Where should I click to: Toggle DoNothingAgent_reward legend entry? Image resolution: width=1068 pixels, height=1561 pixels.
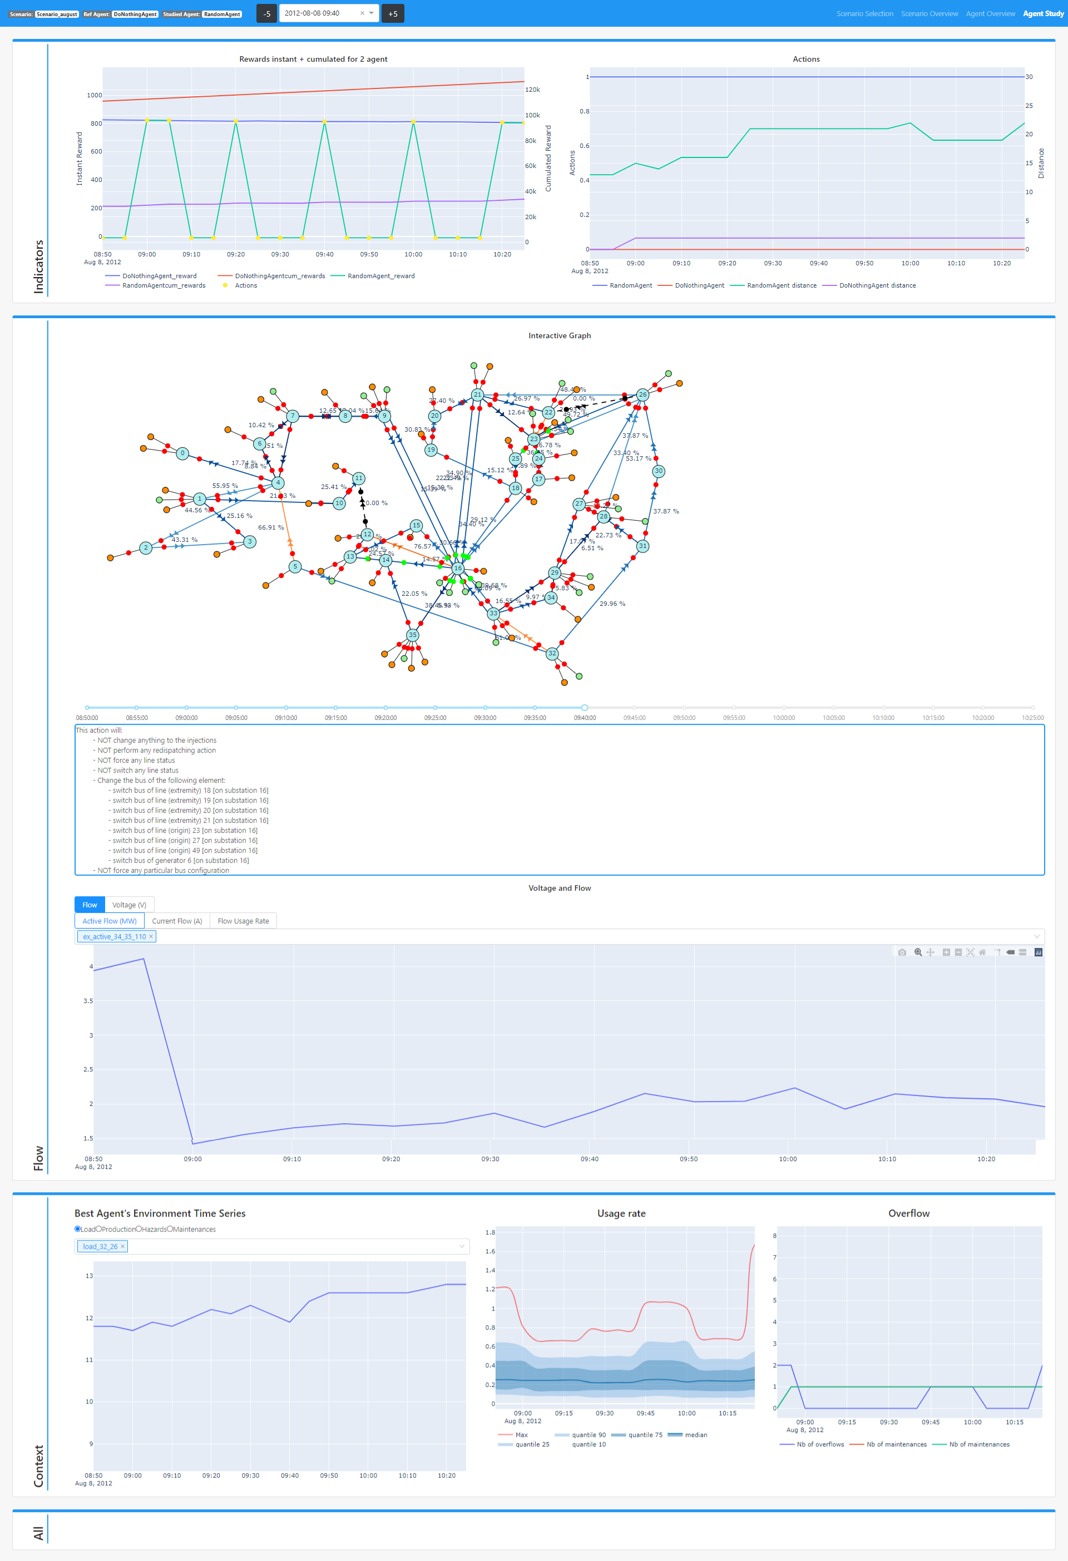coord(151,276)
